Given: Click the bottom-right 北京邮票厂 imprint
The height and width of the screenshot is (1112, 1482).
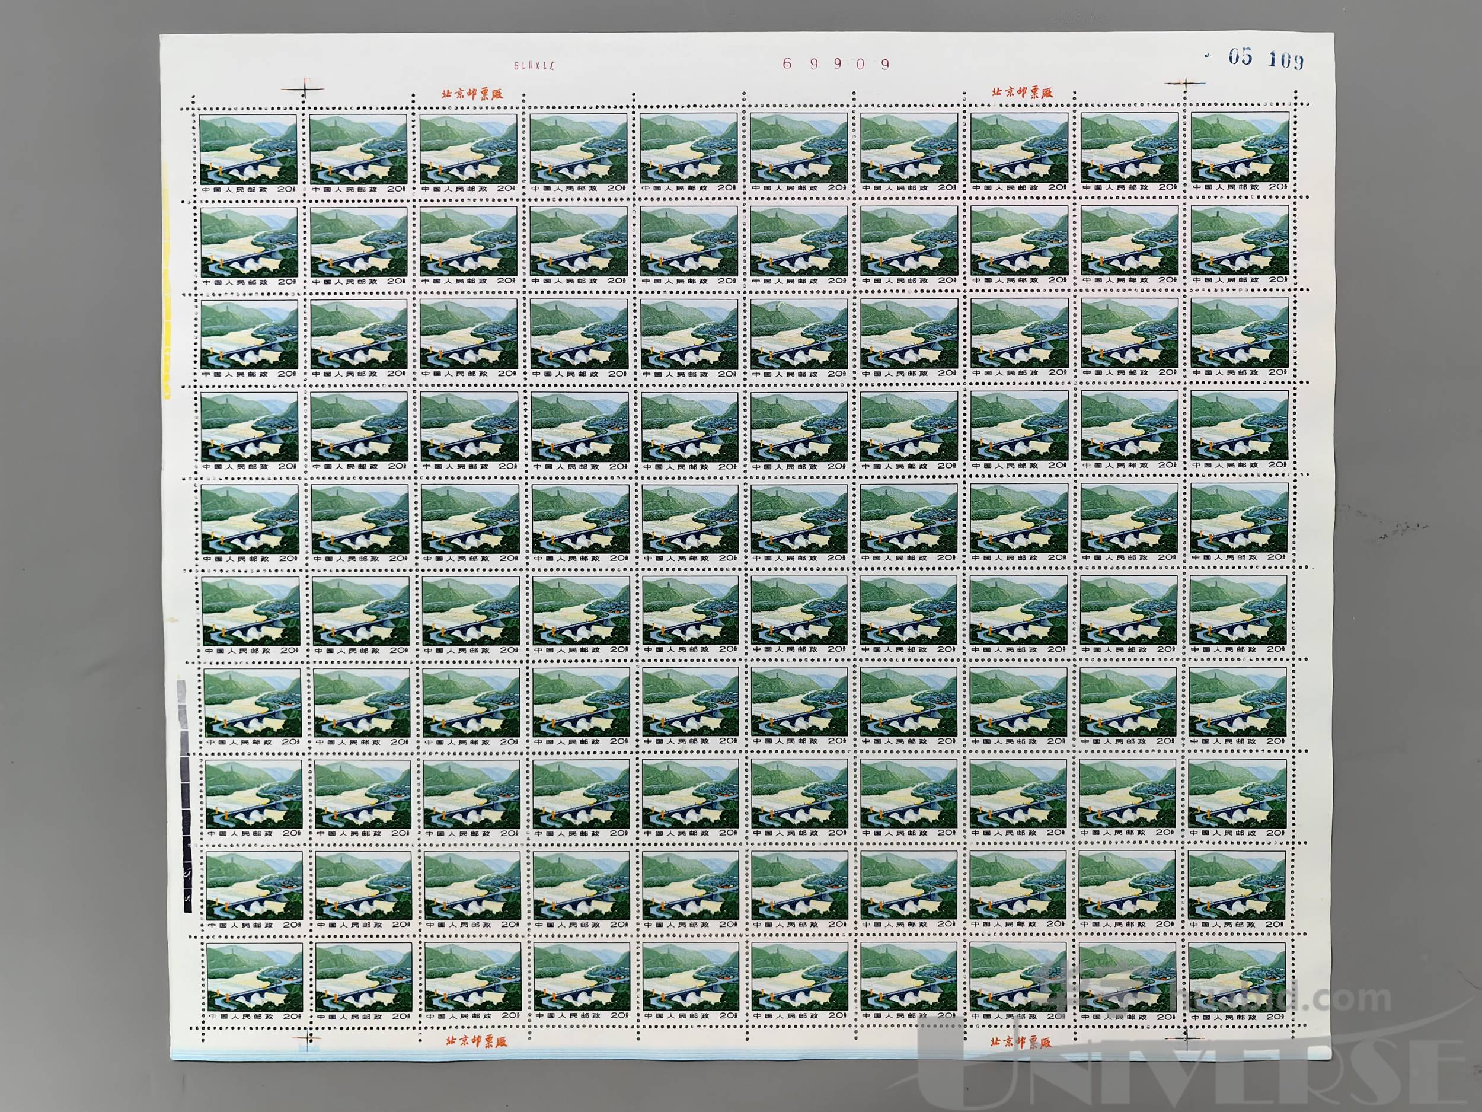Looking at the screenshot, I should click(1021, 1041).
